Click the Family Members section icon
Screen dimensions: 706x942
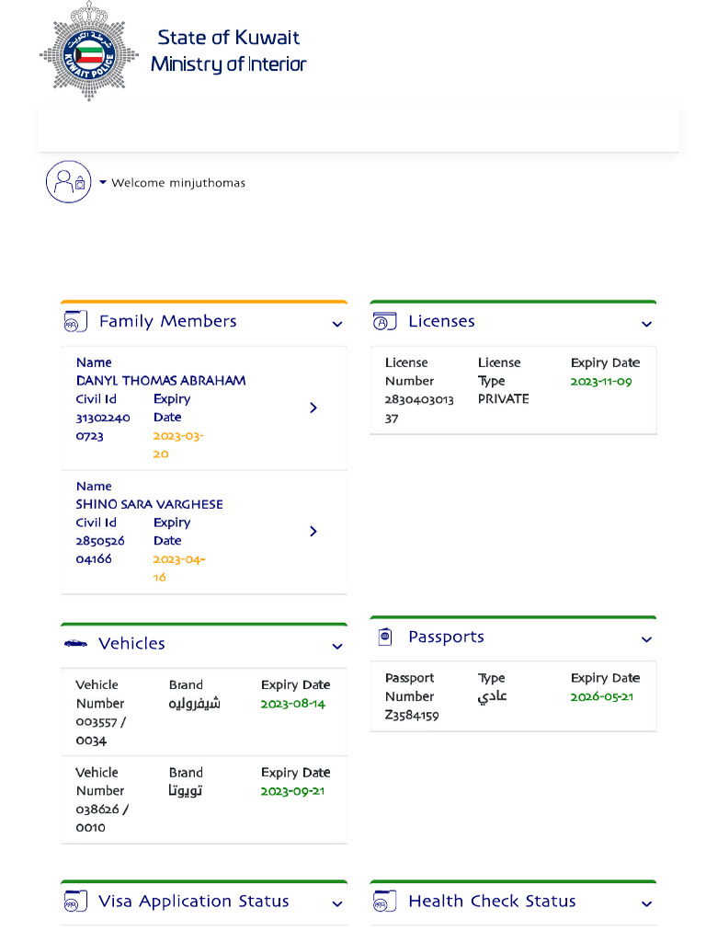coord(75,322)
